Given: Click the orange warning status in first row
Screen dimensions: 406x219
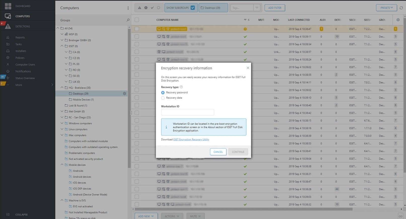Looking at the screenshot, I should pos(245,29).
